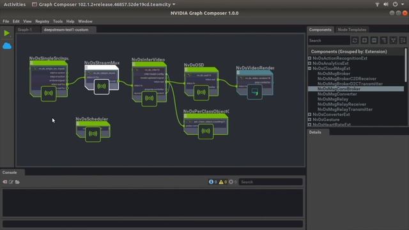Select NvDsMsgConverter in the component list

[337, 94]
